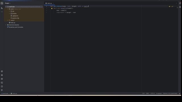Jump to next highlighted problem arrow
This screenshot has width=182, height=102.
pyautogui.click(x=177, y=6)
